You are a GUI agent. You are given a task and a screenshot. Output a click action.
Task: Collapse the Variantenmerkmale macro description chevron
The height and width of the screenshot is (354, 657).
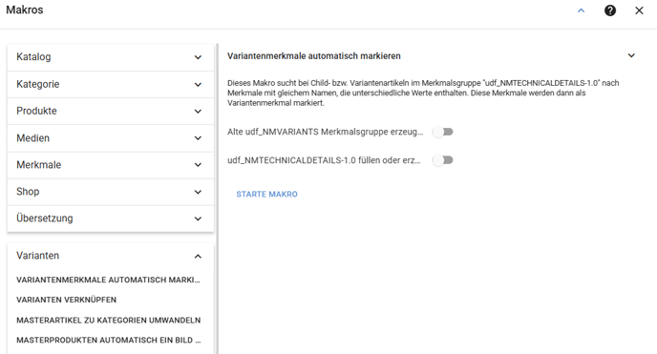(631, 55)
